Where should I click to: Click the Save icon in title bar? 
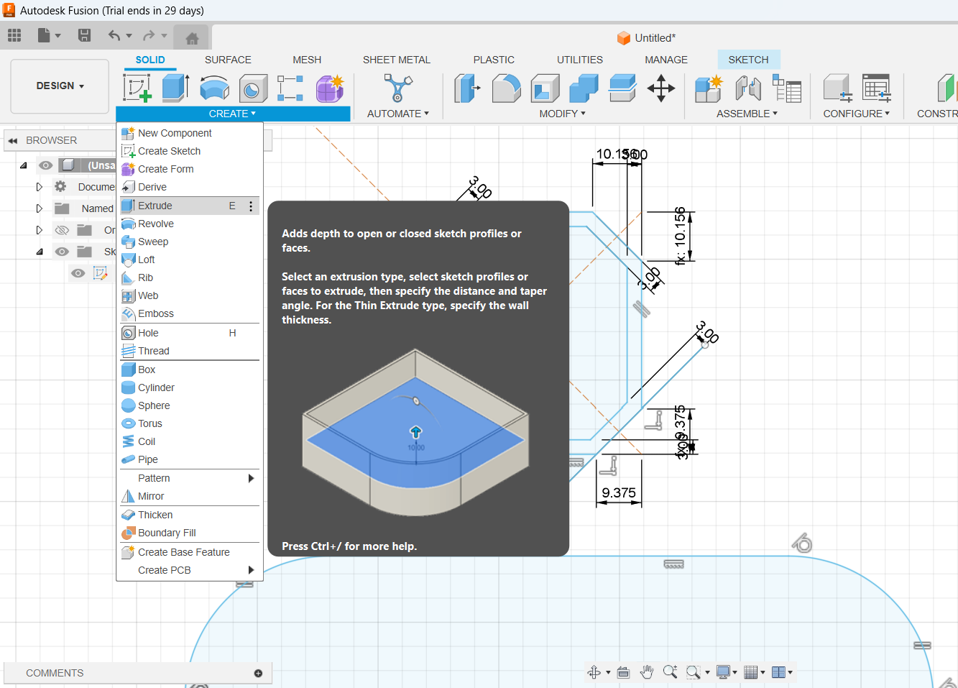pos(84,35)
